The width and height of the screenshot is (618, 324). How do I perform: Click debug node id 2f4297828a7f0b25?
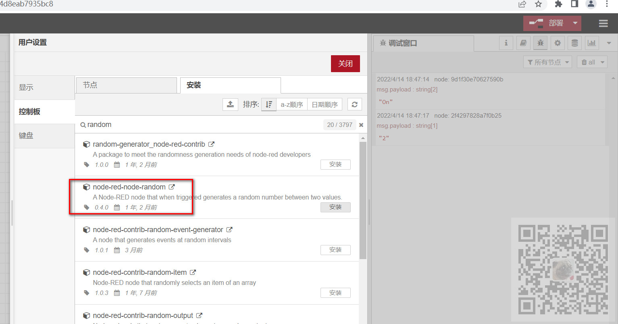(x=468, y=116)
